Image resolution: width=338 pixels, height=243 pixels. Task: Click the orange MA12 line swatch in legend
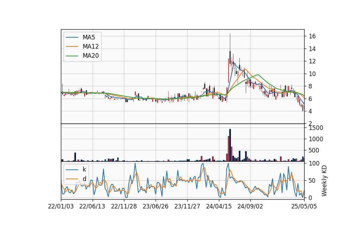pyautogui.click(x=72, y=46)
